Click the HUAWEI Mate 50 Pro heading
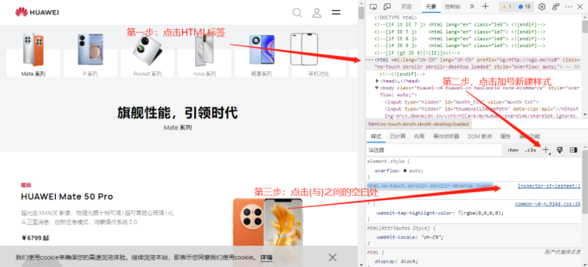Screen dimensions: 588x267 pos(66,196)
